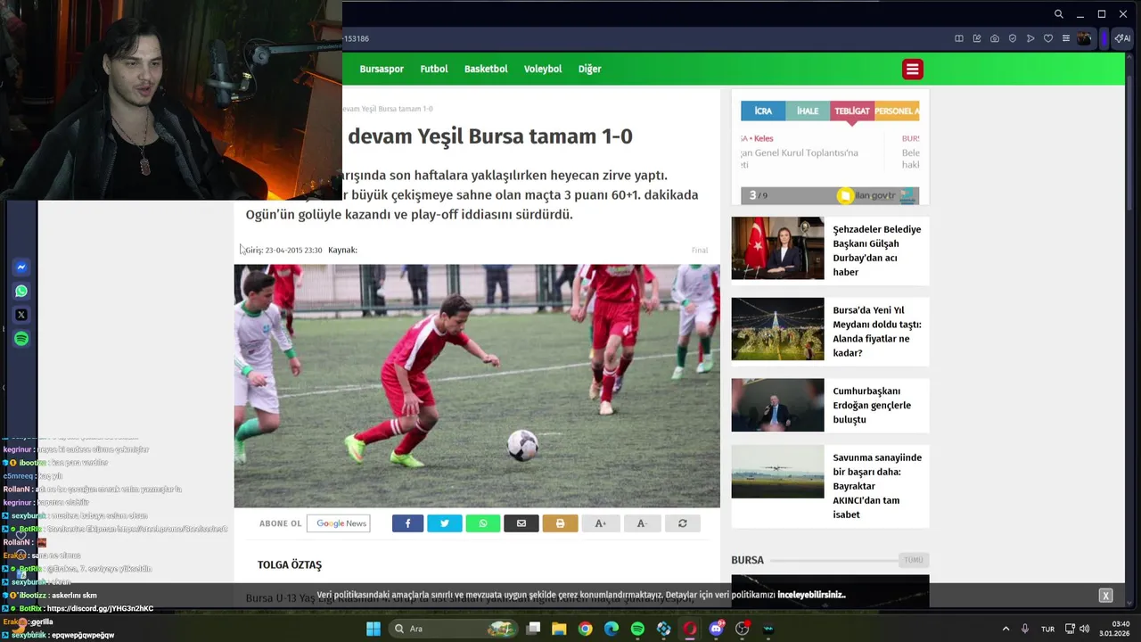Click the Yeni Yıl Meydanı lights thumbnail
The image size is (1141, 642).
[777, 329]
